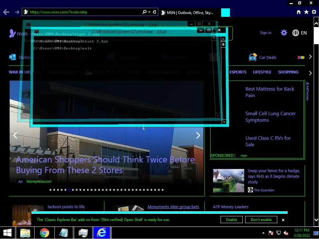Click the page scrollbar down arrow

pos(316,220)
